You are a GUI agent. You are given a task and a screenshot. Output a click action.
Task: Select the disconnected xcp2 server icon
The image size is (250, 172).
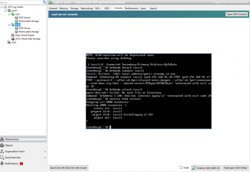click(9, 42)
